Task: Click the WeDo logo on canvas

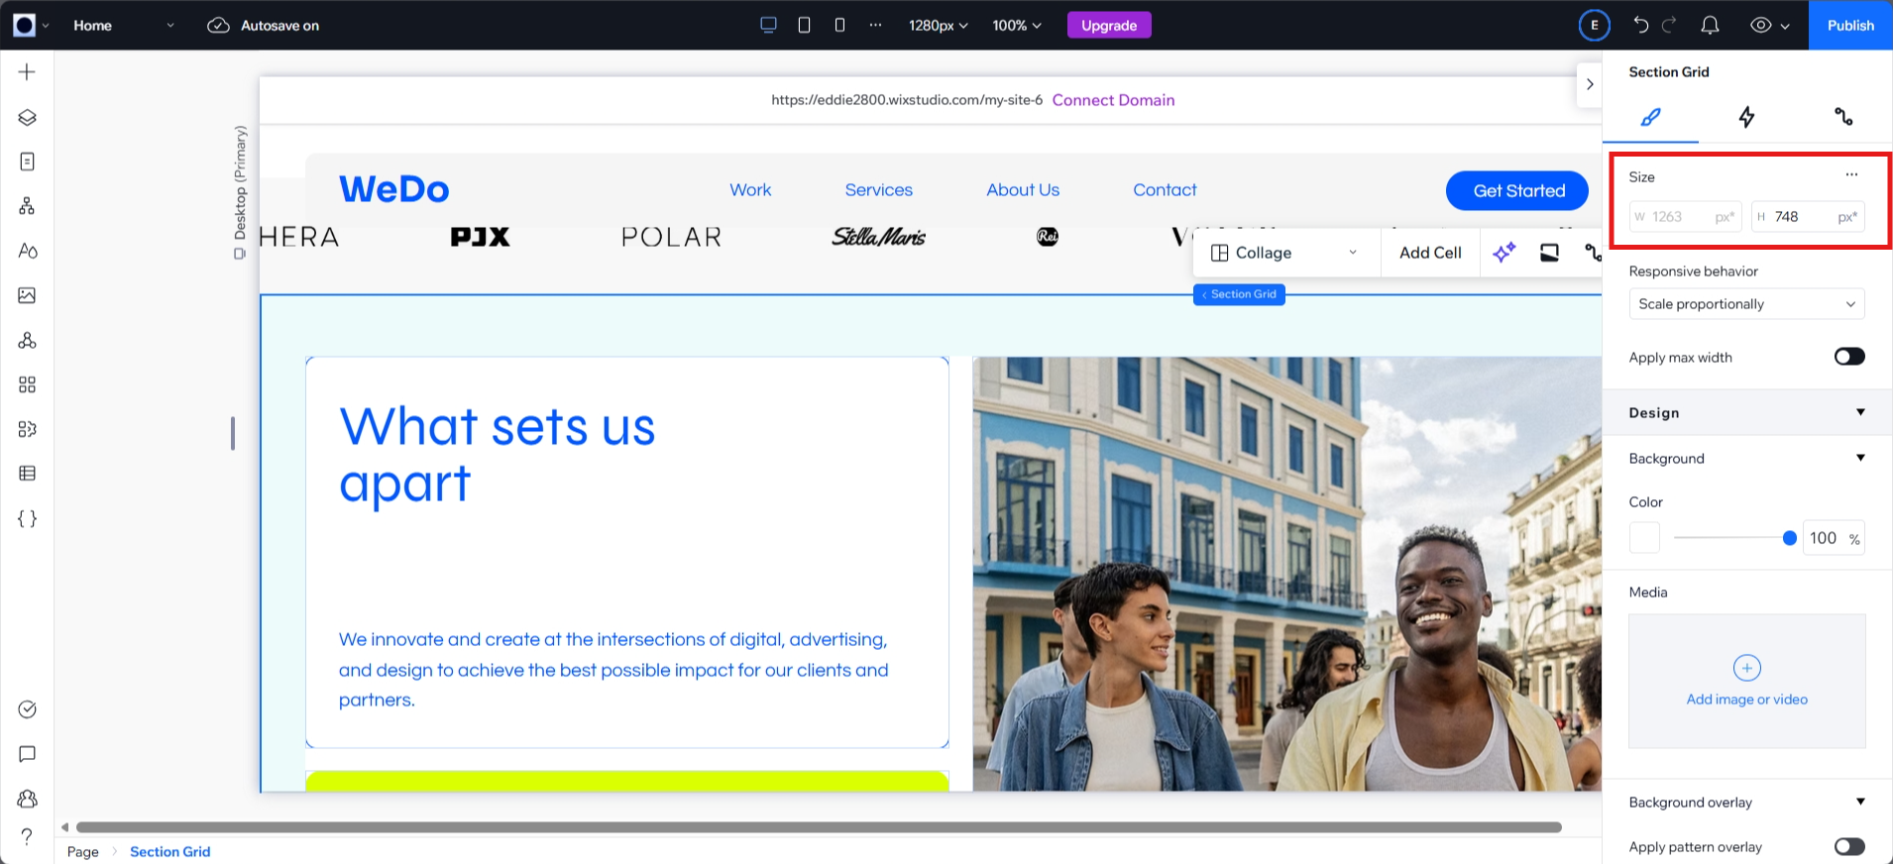Action: [394, 189]
